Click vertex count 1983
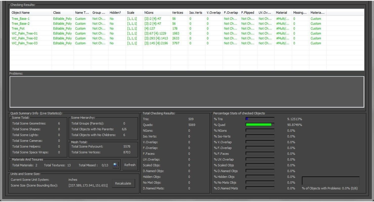 click(175, 33)
